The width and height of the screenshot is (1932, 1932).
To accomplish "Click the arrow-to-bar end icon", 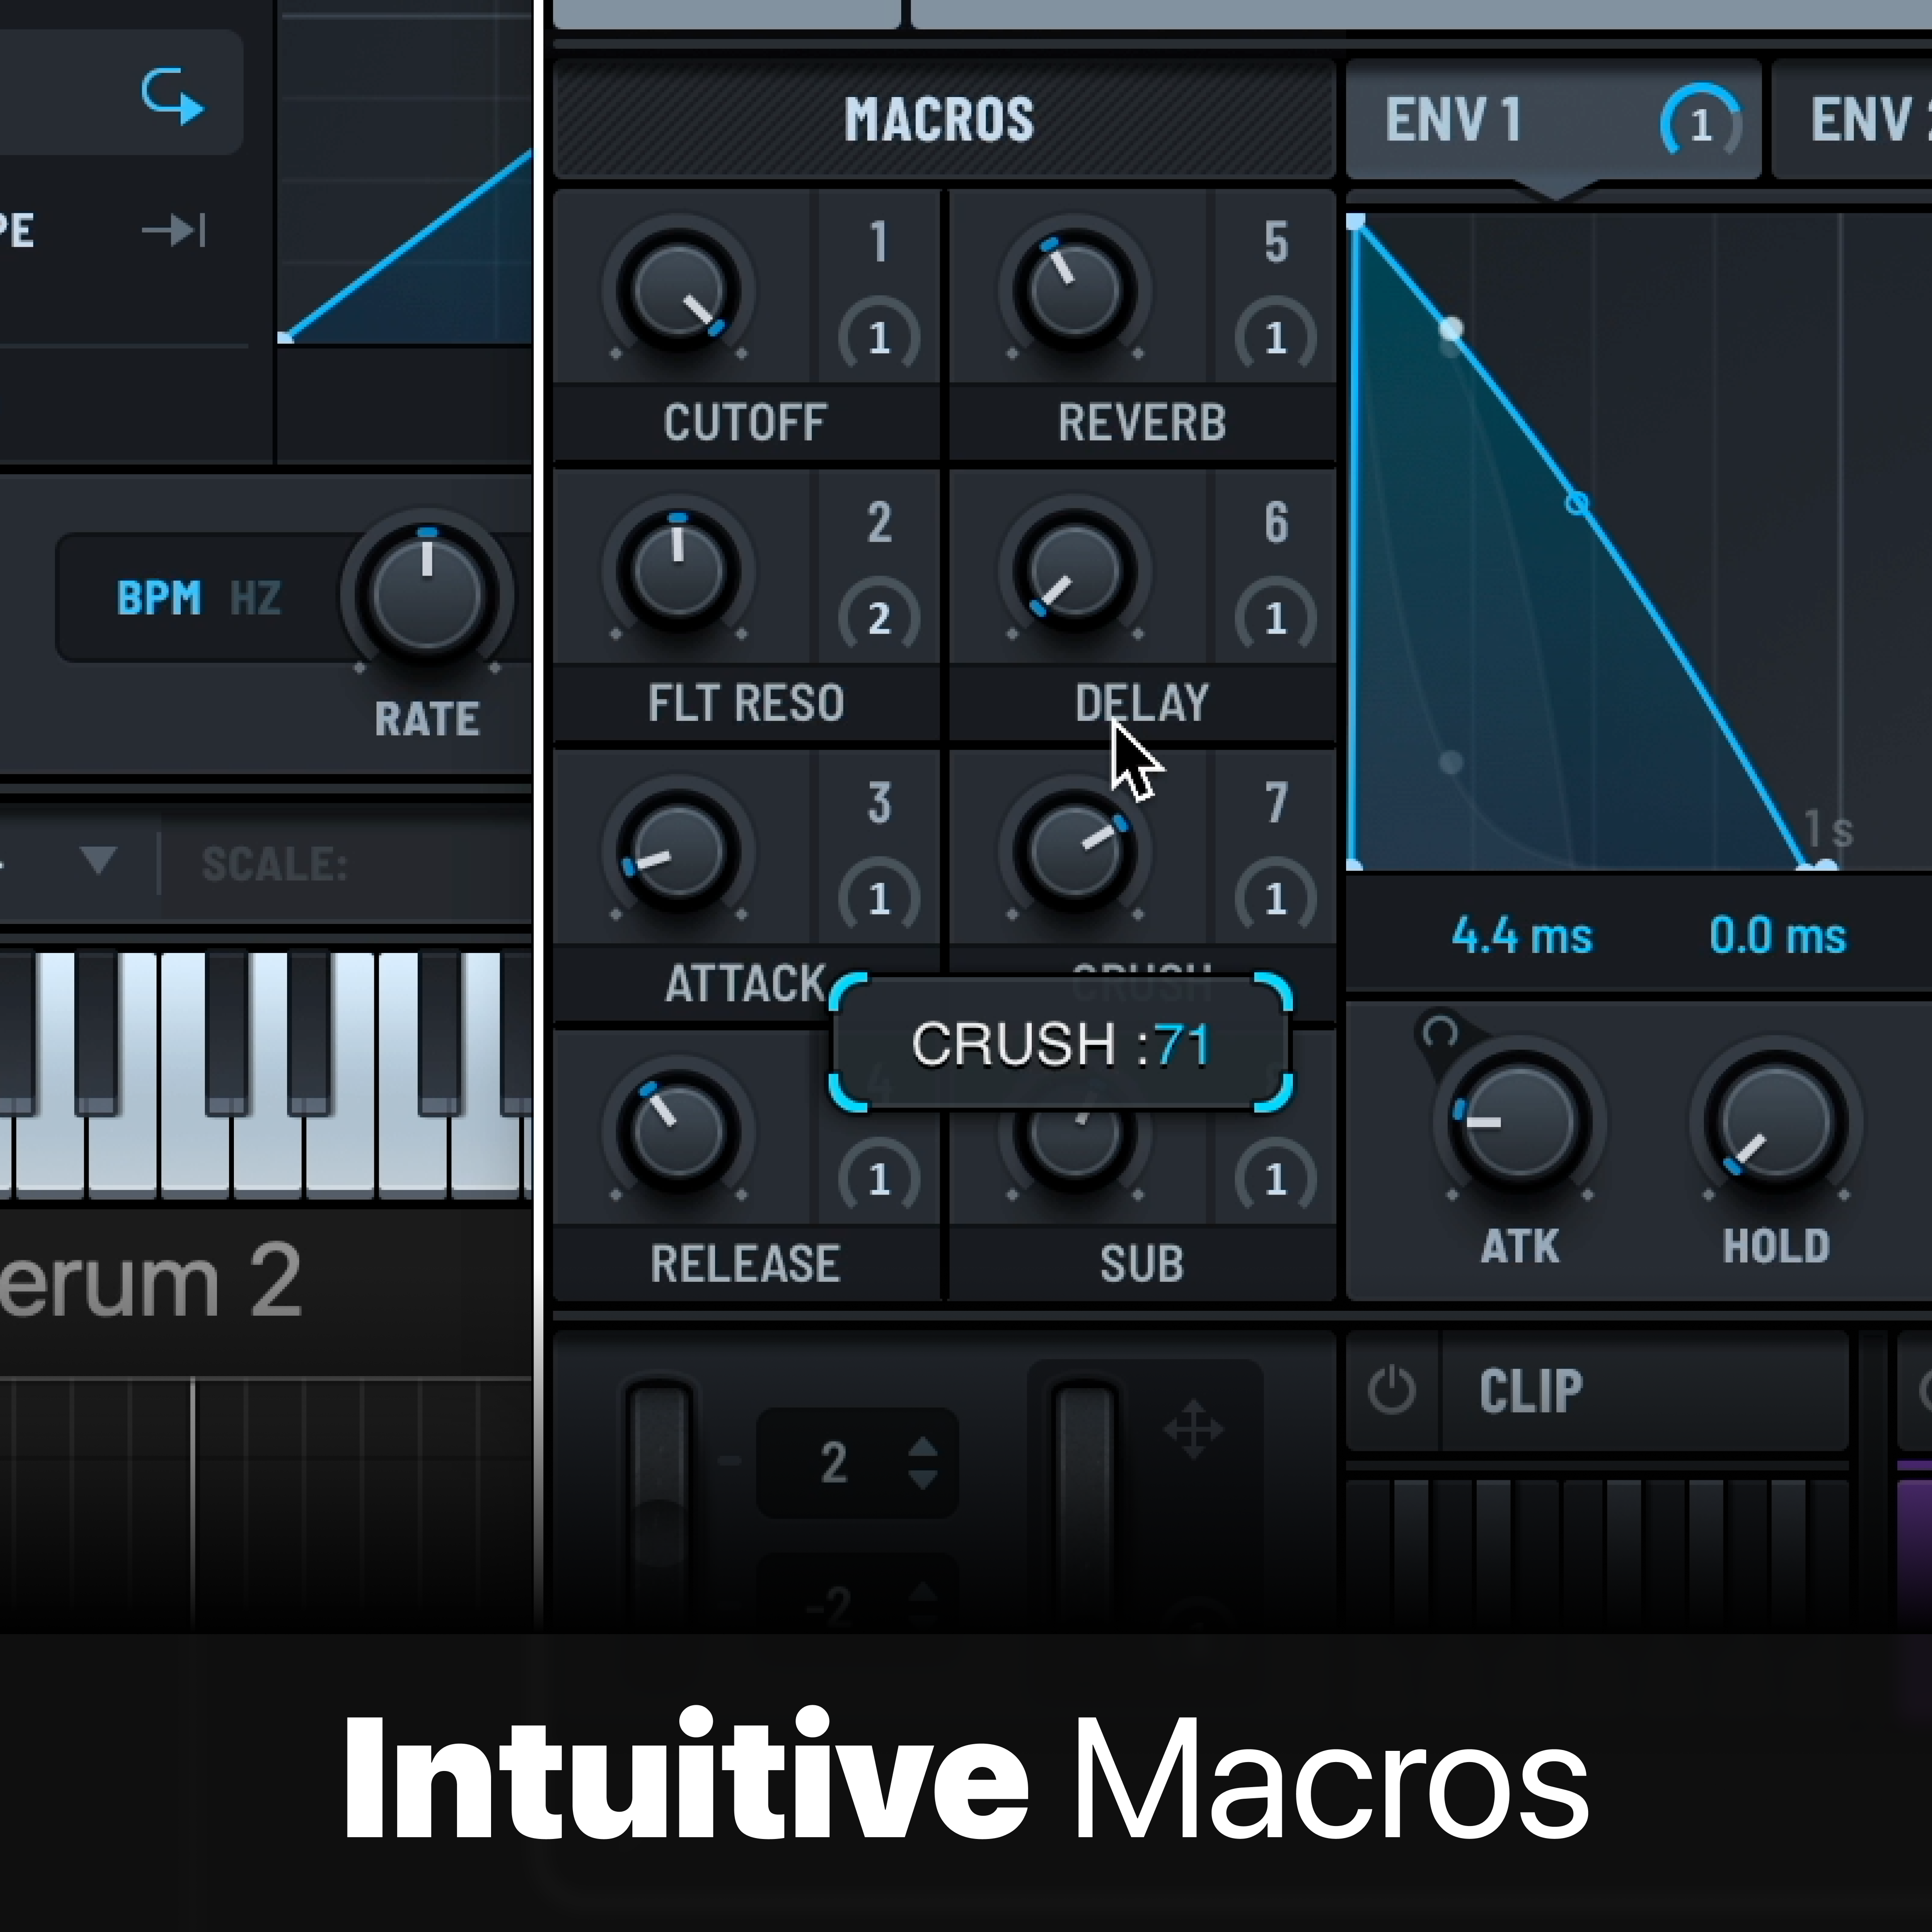I will (x=175, y=230).
